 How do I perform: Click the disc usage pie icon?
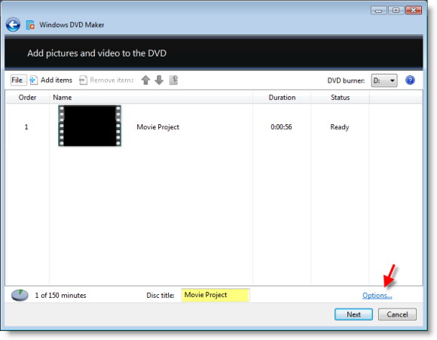coord(20,295)
